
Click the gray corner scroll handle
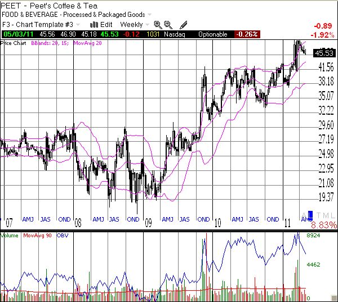coord(333,298)
